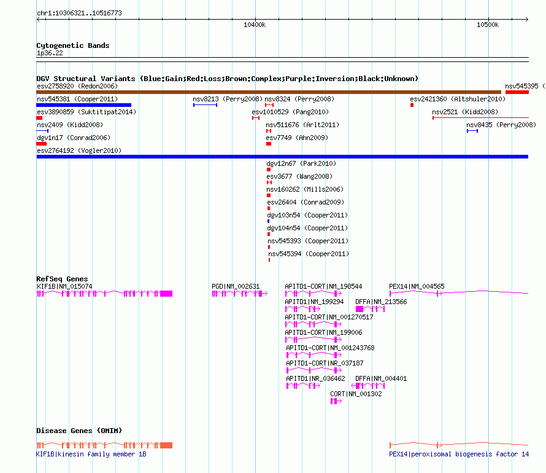
Task: Select the long blue esv2764192 gain bar
Action: pos(282,157)
